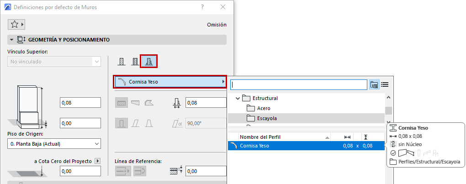Switch profile popup to list view

click(x=385, y=84)
